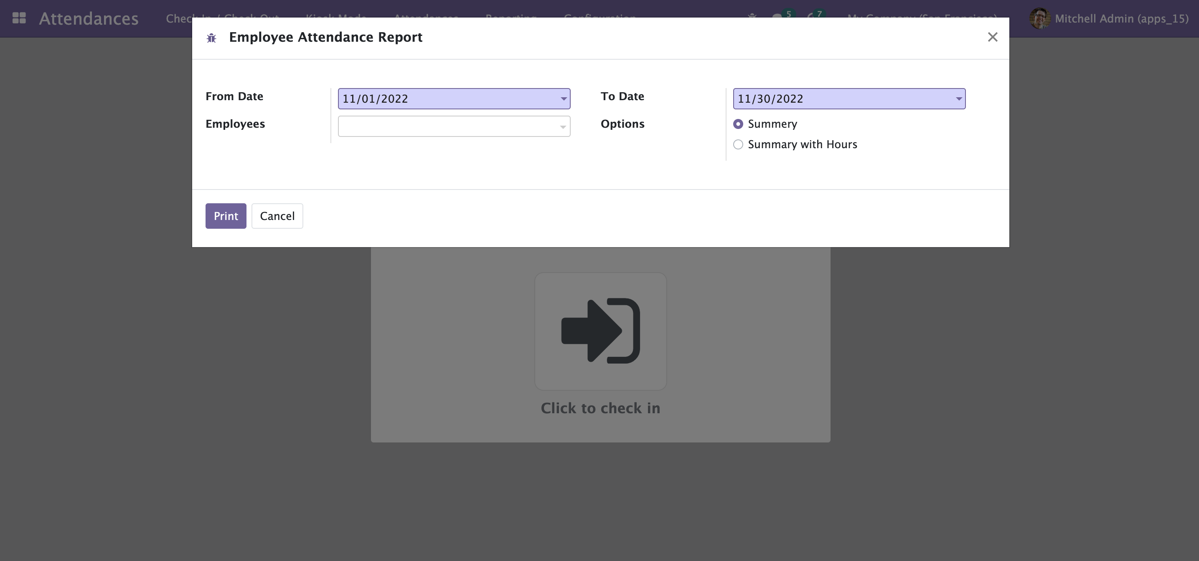Viewport: 1199px width, 561px height.
Task: Click the check-in arrow icon
Action: pyautogui.click(x=600, y=331)
